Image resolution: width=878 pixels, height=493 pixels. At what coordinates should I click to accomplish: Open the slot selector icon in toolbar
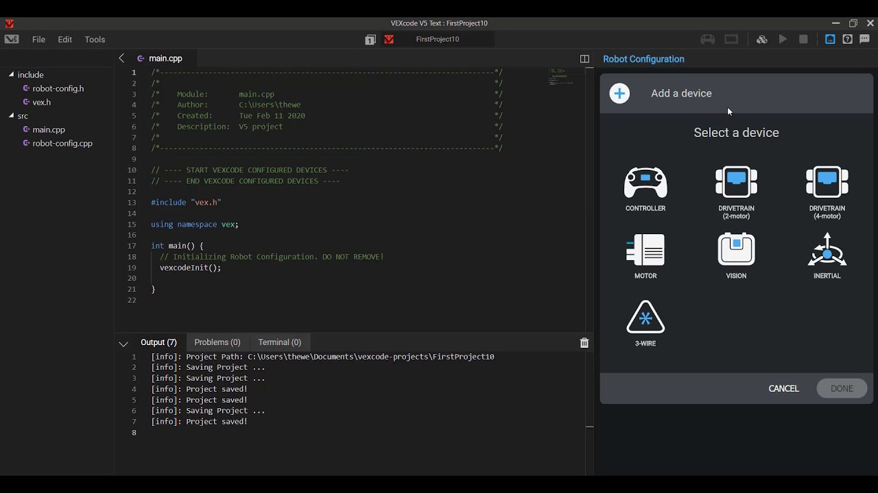point(370,40)
